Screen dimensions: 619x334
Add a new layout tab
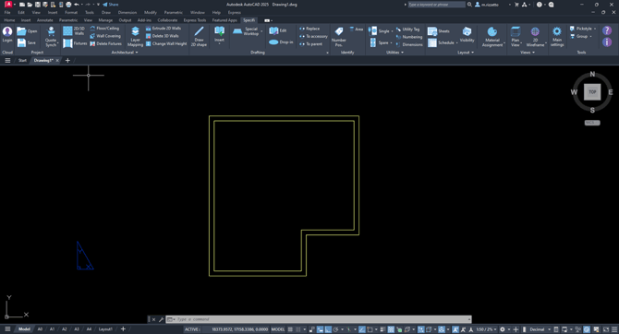[123, 328]
